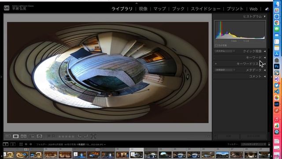Screen dimensions: 282x159
Task: Open the ブック module
Action: tap(178, 9)
